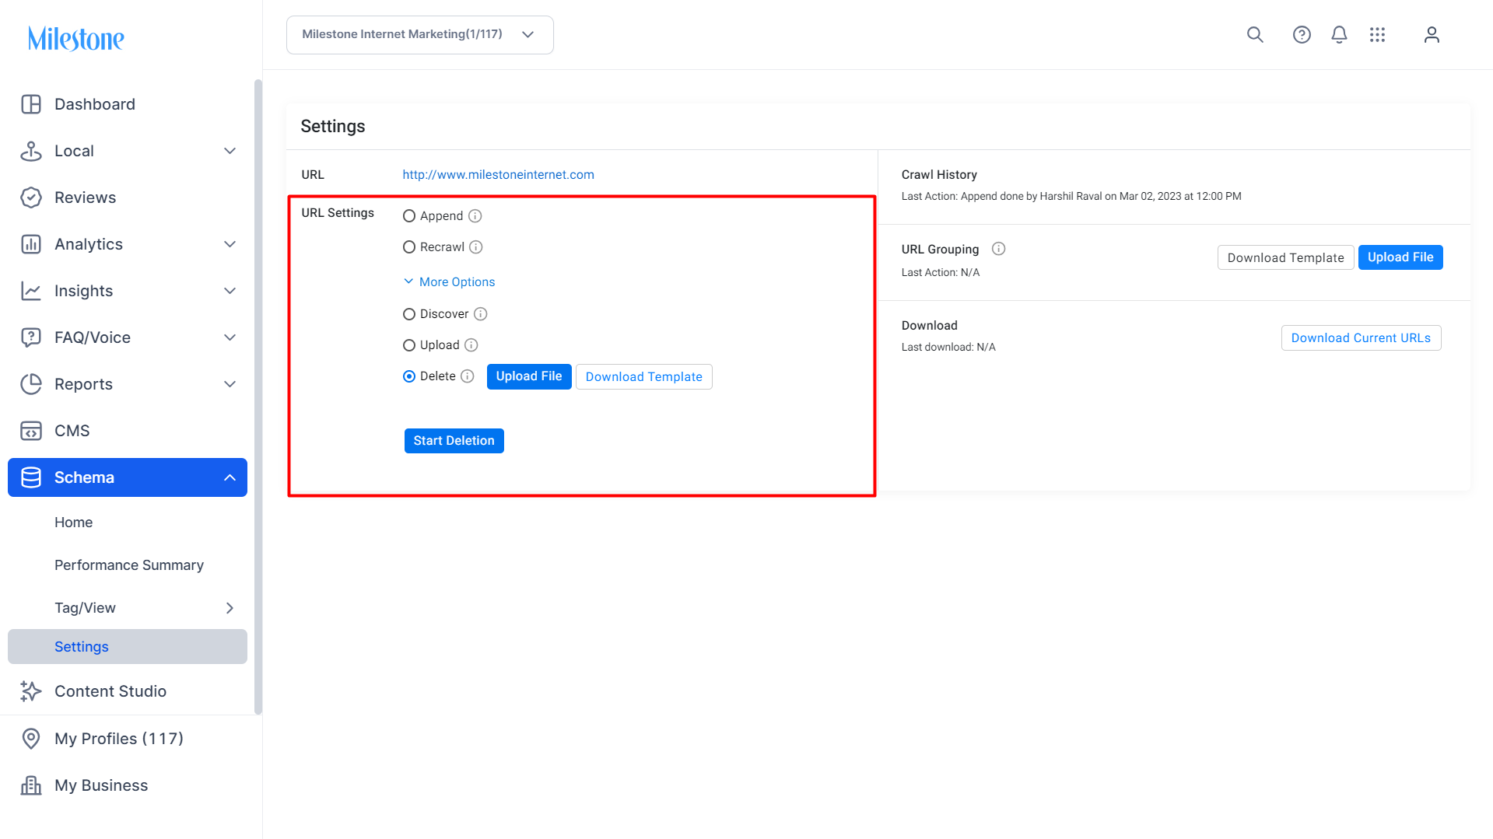
Task: Expand the Analytics menu chevron
Action: [x=230, y=244]
